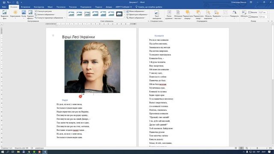Image resolution: width=274 pixels, height=154 pixels.
Task: Switch to the Read Mode view icon
Action: point(236,148)
